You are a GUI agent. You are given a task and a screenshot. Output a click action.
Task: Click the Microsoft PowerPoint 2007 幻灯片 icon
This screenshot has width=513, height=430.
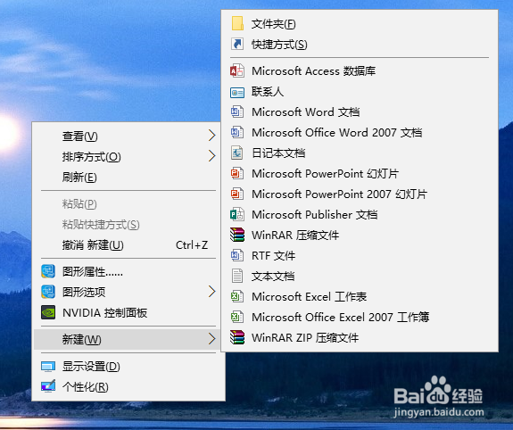point(237,194)
